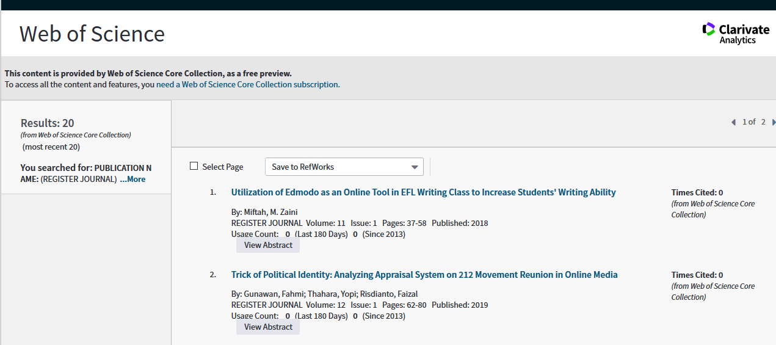Viewport: 776px width, 345px height.
Task: View Abstract for the Edmodo article
Action: 268,245
